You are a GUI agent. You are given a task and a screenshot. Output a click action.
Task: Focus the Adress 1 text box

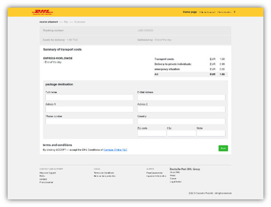pyautogui.click(x=89, y=109)
